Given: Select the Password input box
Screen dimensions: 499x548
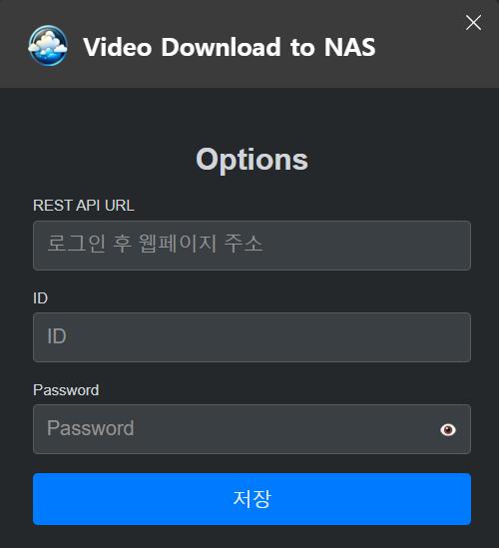Looking at the screenshot, I should point(251,429).
